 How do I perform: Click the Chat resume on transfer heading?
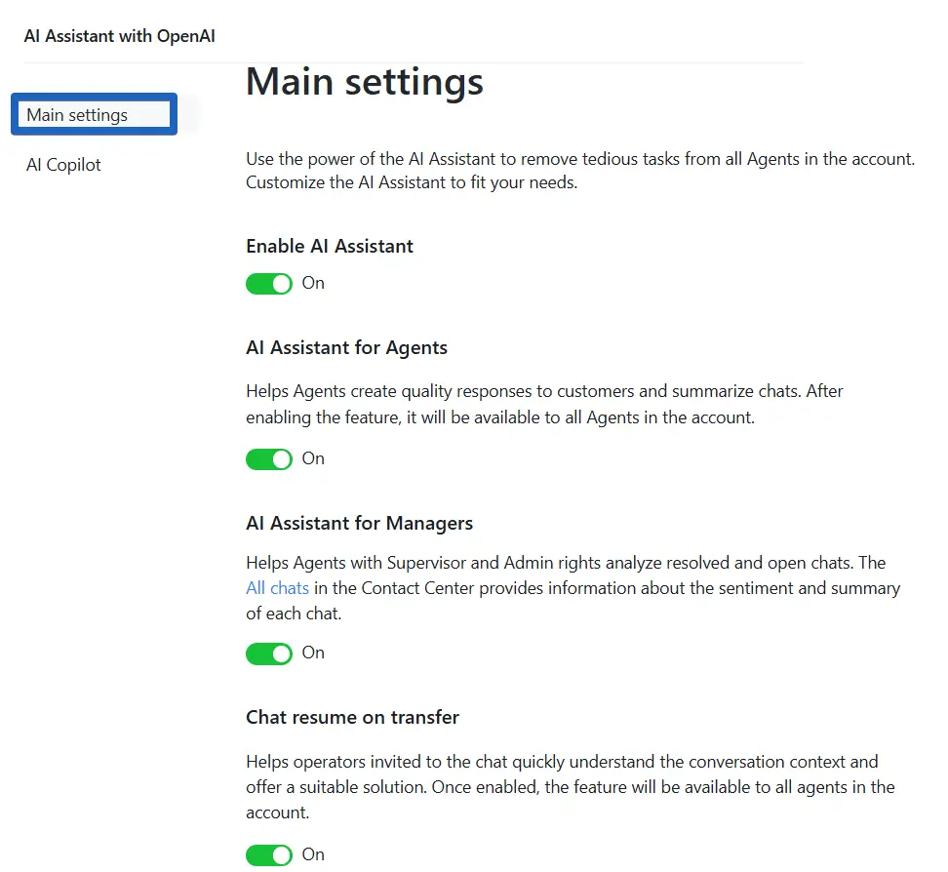tap(352, 718)
